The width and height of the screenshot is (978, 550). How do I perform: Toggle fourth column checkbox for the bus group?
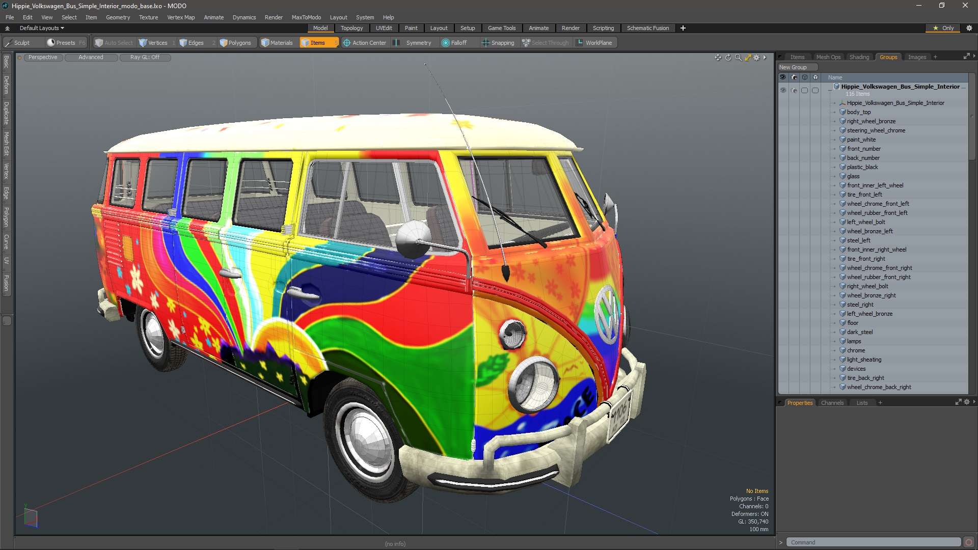click(x=816, y=90)
